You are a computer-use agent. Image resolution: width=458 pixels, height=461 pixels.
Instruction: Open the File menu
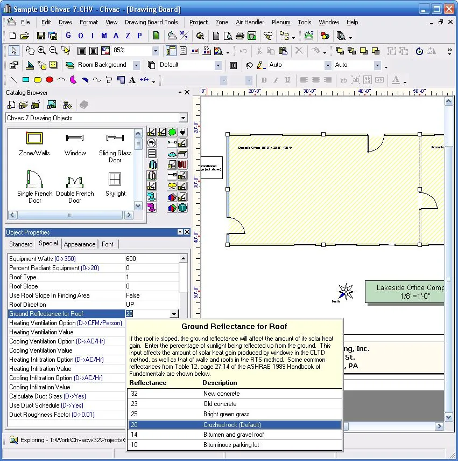pyautogui.click(x=25, y=22)
